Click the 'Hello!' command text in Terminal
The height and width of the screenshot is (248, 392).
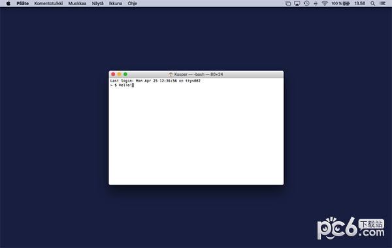pyautogui.click(x=125, y=85)
